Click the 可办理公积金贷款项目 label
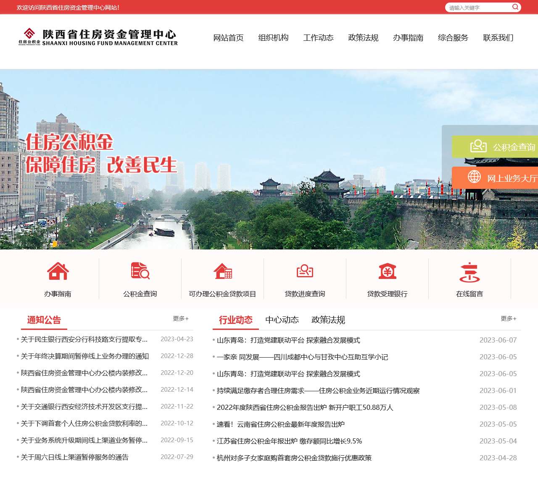538x491 pixels. tap(223, 294)
